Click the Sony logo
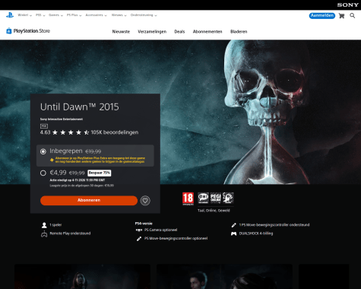361x289 pixels. (x=347, y=5)
